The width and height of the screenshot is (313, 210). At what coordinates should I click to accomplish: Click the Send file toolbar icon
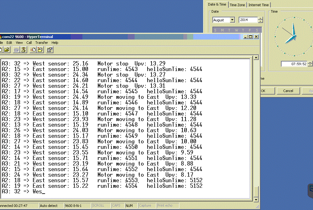33,50
